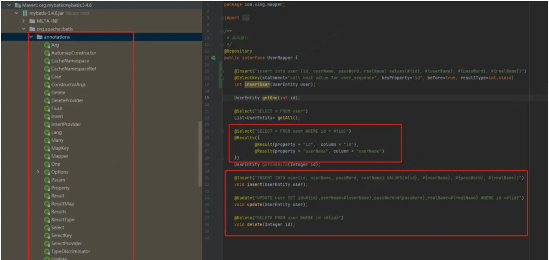This screenshot has width=549, height=260.
Task: Click the META-INF folder icon
Action: pyautogui.click(x=33, y=21)
